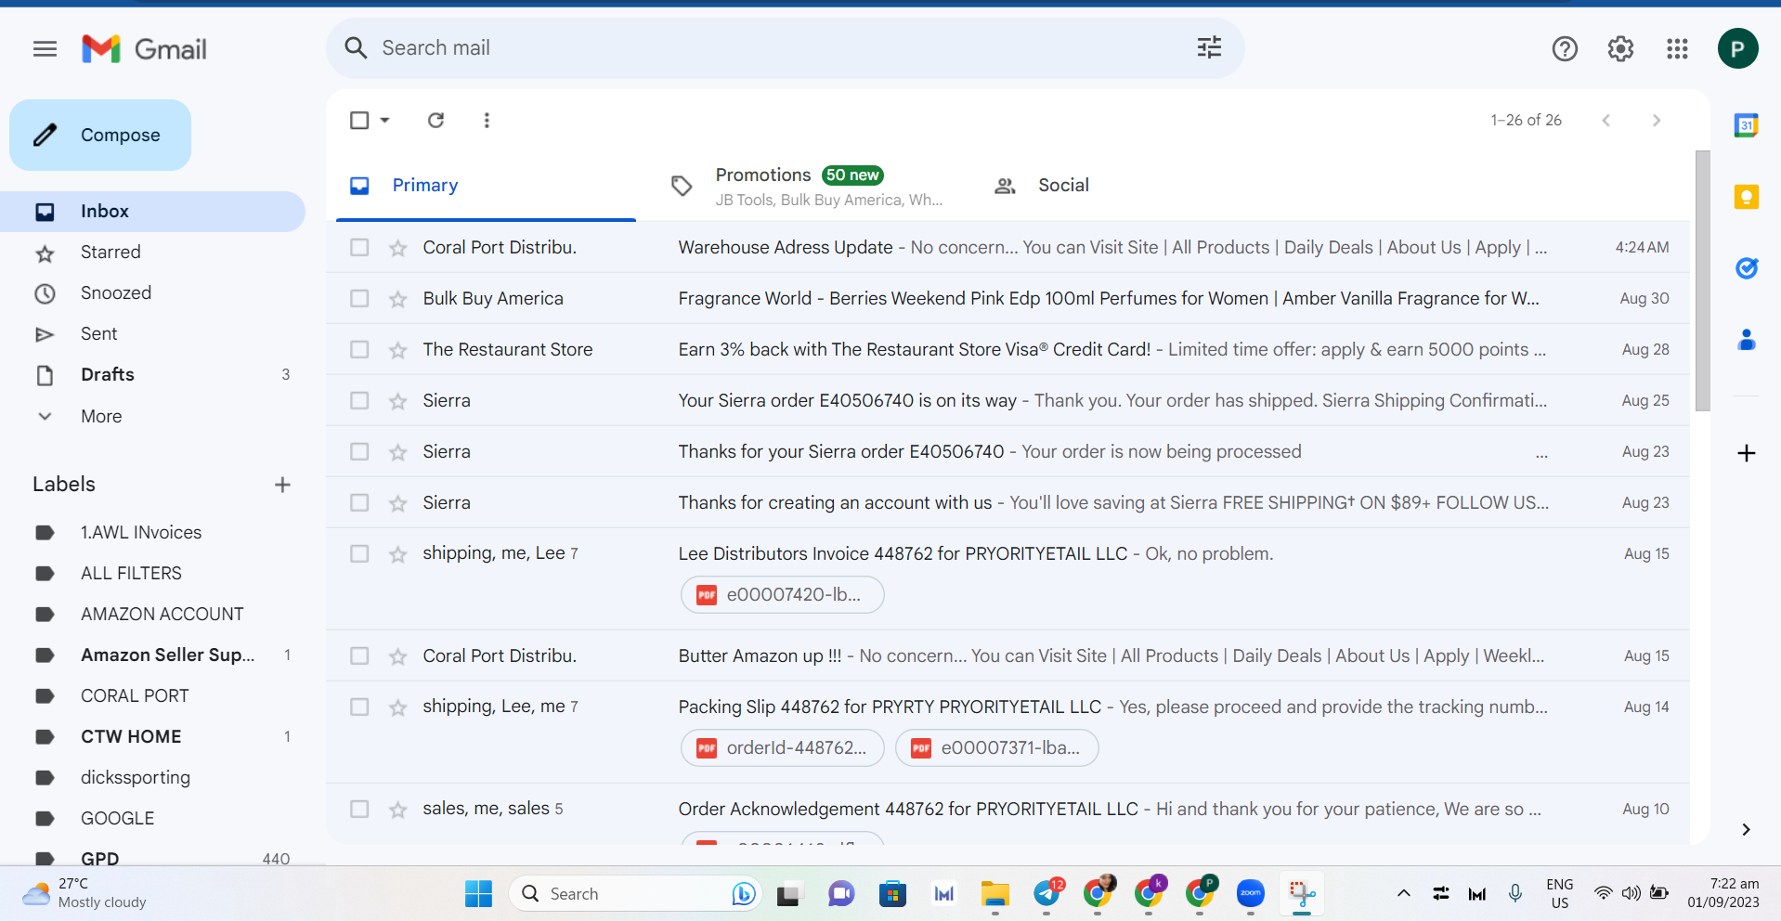
Task: Select the Bulk Buy America email checkbox
Action: [x=359, y=298]
